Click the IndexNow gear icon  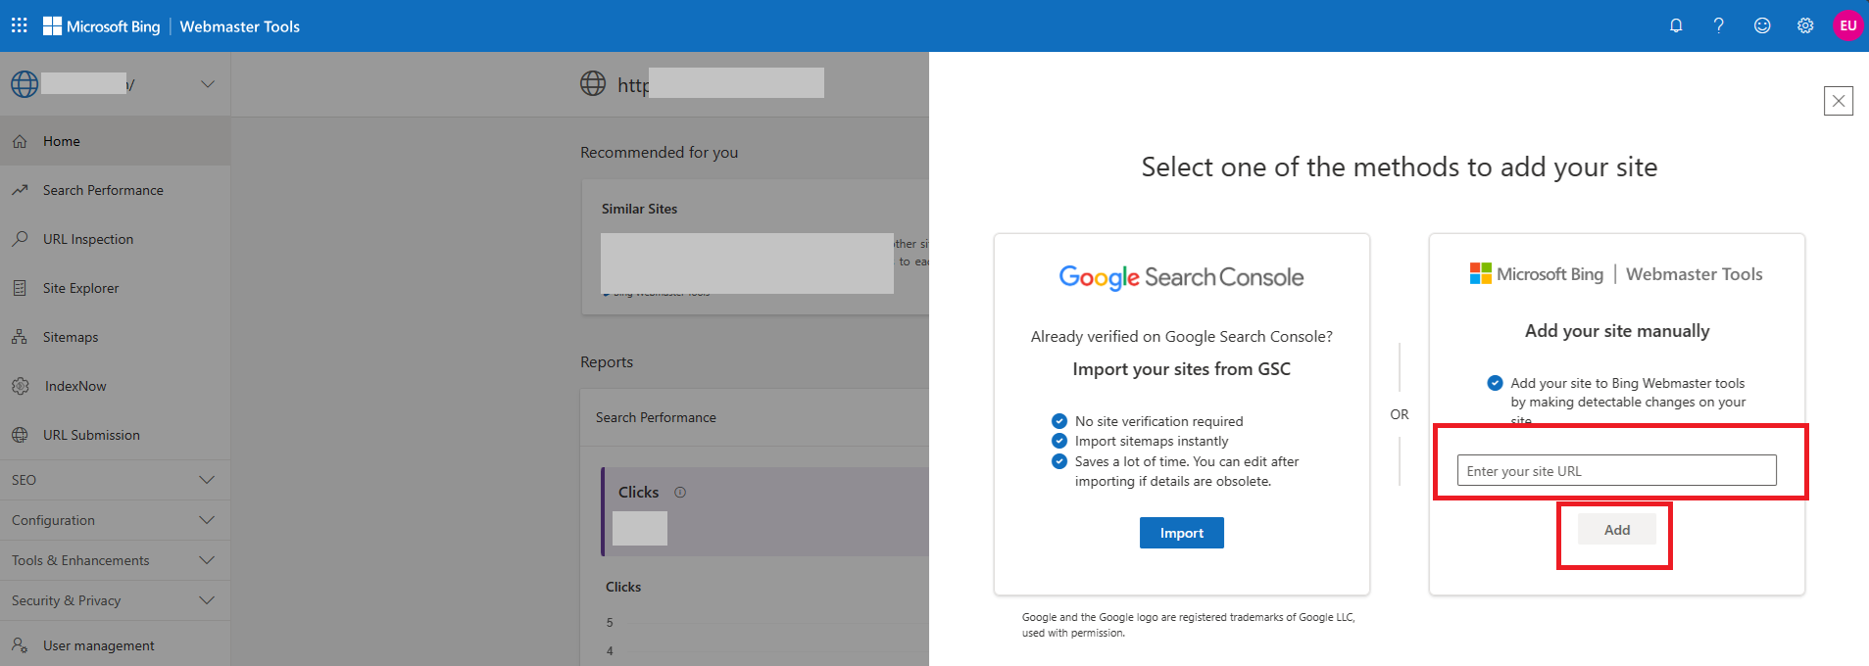click(x=21, y=386)
